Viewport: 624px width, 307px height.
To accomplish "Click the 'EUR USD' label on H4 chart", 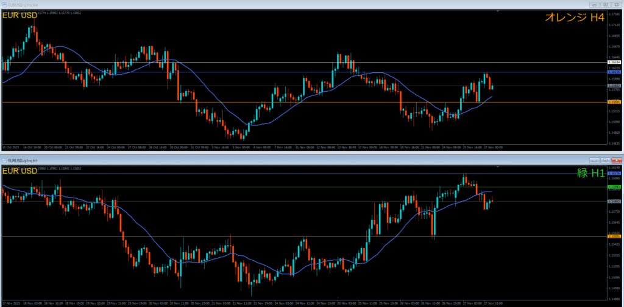I will pyautogui.click(x=20, y=16).
